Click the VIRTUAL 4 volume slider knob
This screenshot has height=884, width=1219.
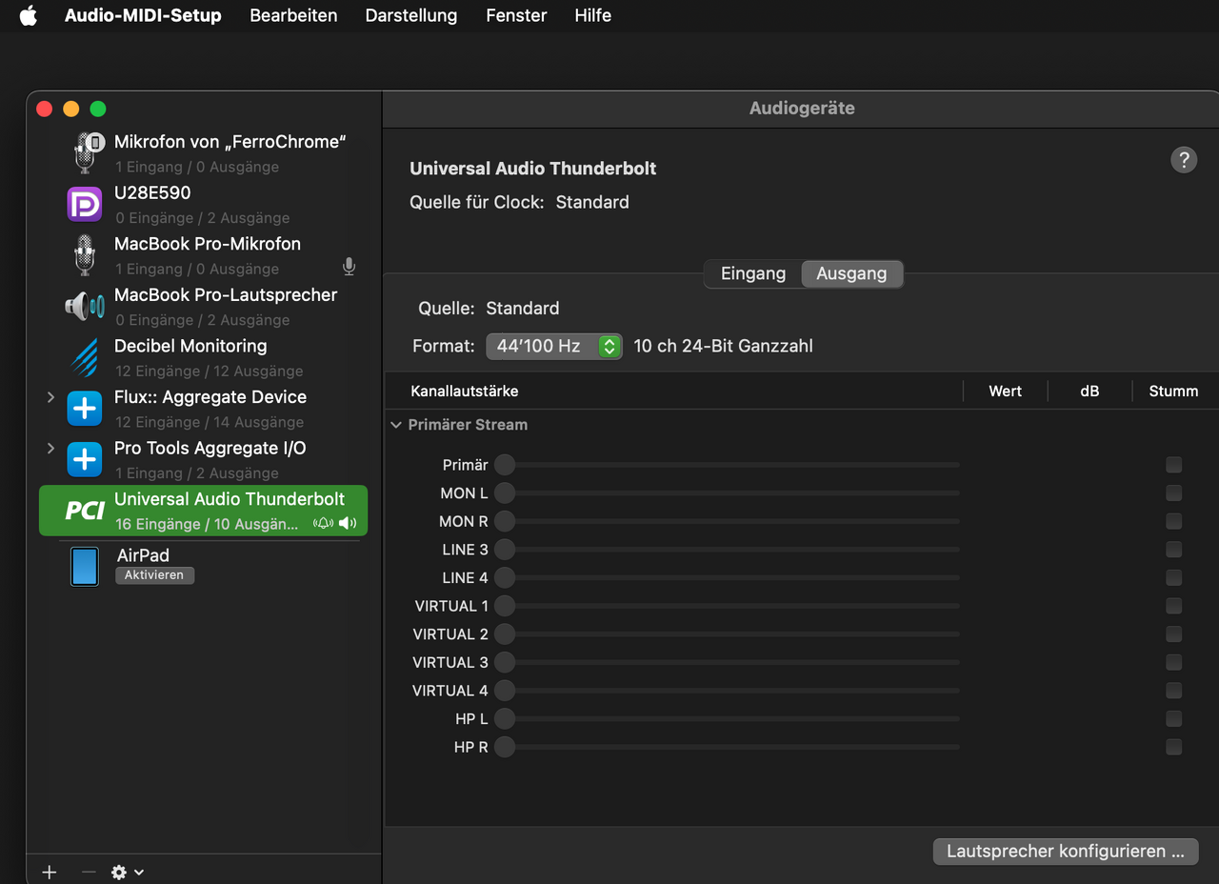coord(505,691)
